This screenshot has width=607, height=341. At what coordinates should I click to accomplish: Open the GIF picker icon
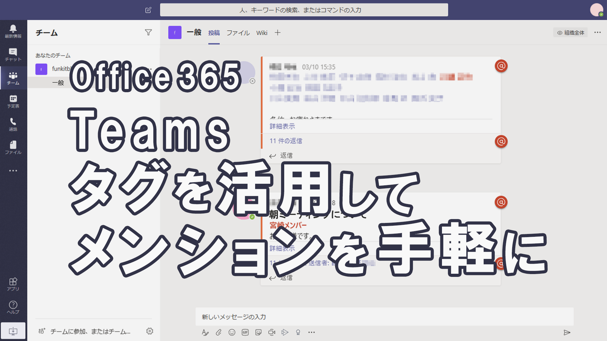245,332
